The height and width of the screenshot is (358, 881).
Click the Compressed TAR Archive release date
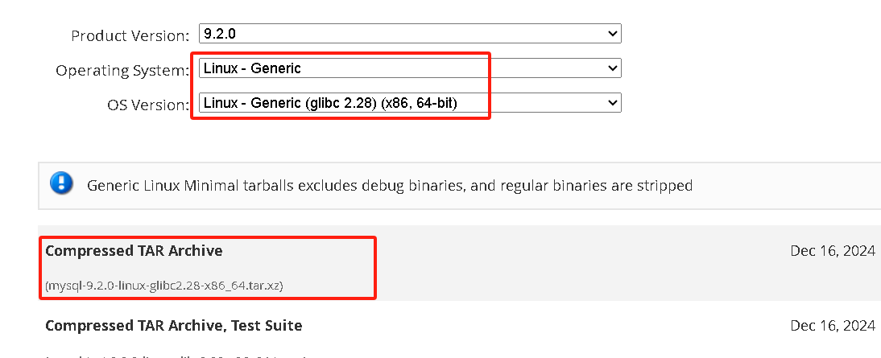tap(832, 251)
